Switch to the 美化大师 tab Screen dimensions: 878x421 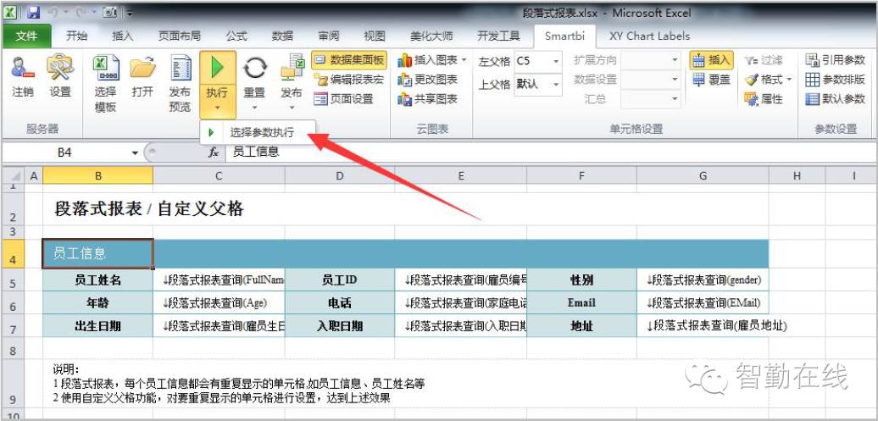(x=431, y=36)
